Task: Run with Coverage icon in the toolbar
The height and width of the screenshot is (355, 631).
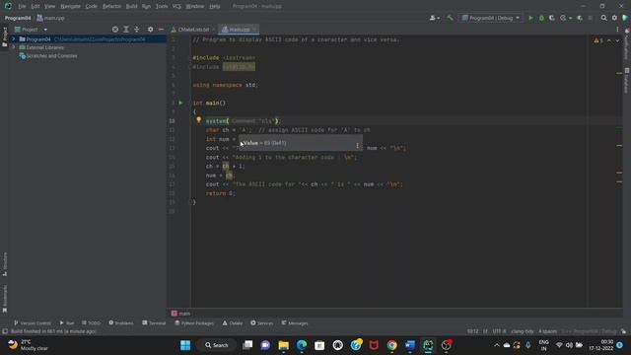Action: point(552,18)
